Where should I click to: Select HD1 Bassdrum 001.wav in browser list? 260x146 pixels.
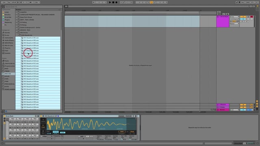pos(38,38)
